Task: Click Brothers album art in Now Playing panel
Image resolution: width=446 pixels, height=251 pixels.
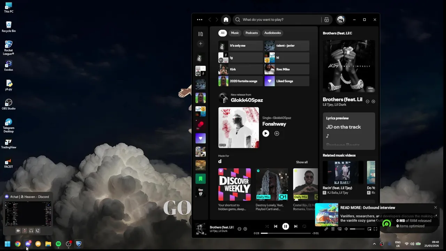Action: pyautogui.click(x=349, y=66)
